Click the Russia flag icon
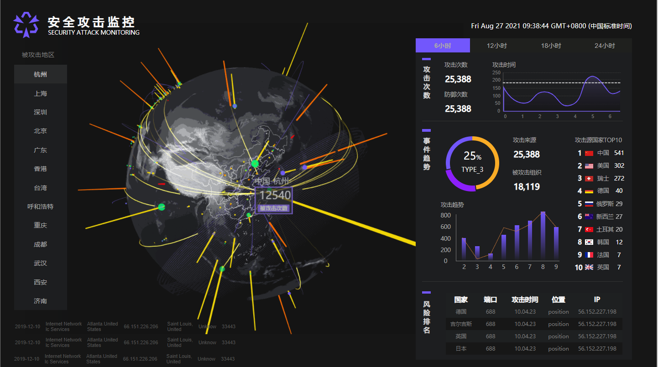658x367 pixels. click(x=589, y=204)
